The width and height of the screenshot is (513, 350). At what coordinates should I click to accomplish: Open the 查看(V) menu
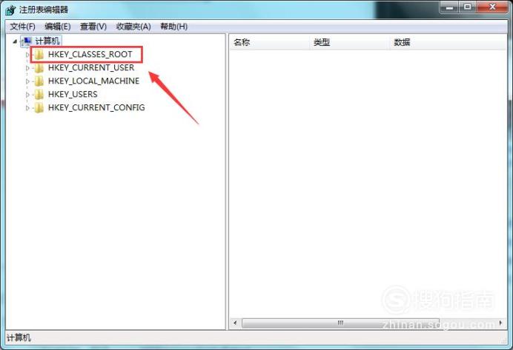(x=93, y=27)
